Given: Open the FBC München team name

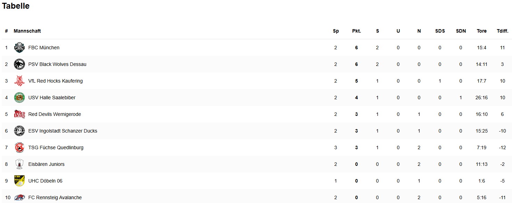Looking at the screenshot, I should tap(44, 48).
